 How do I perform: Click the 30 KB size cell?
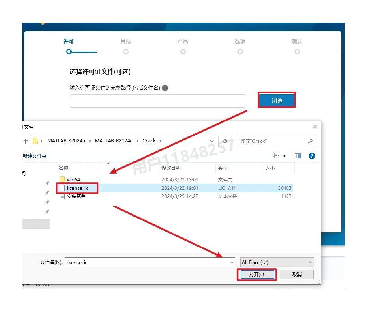[285, 188]
